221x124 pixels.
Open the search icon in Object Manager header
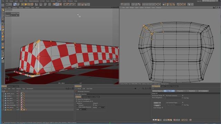pyautogui.click(x=66, y=89)
